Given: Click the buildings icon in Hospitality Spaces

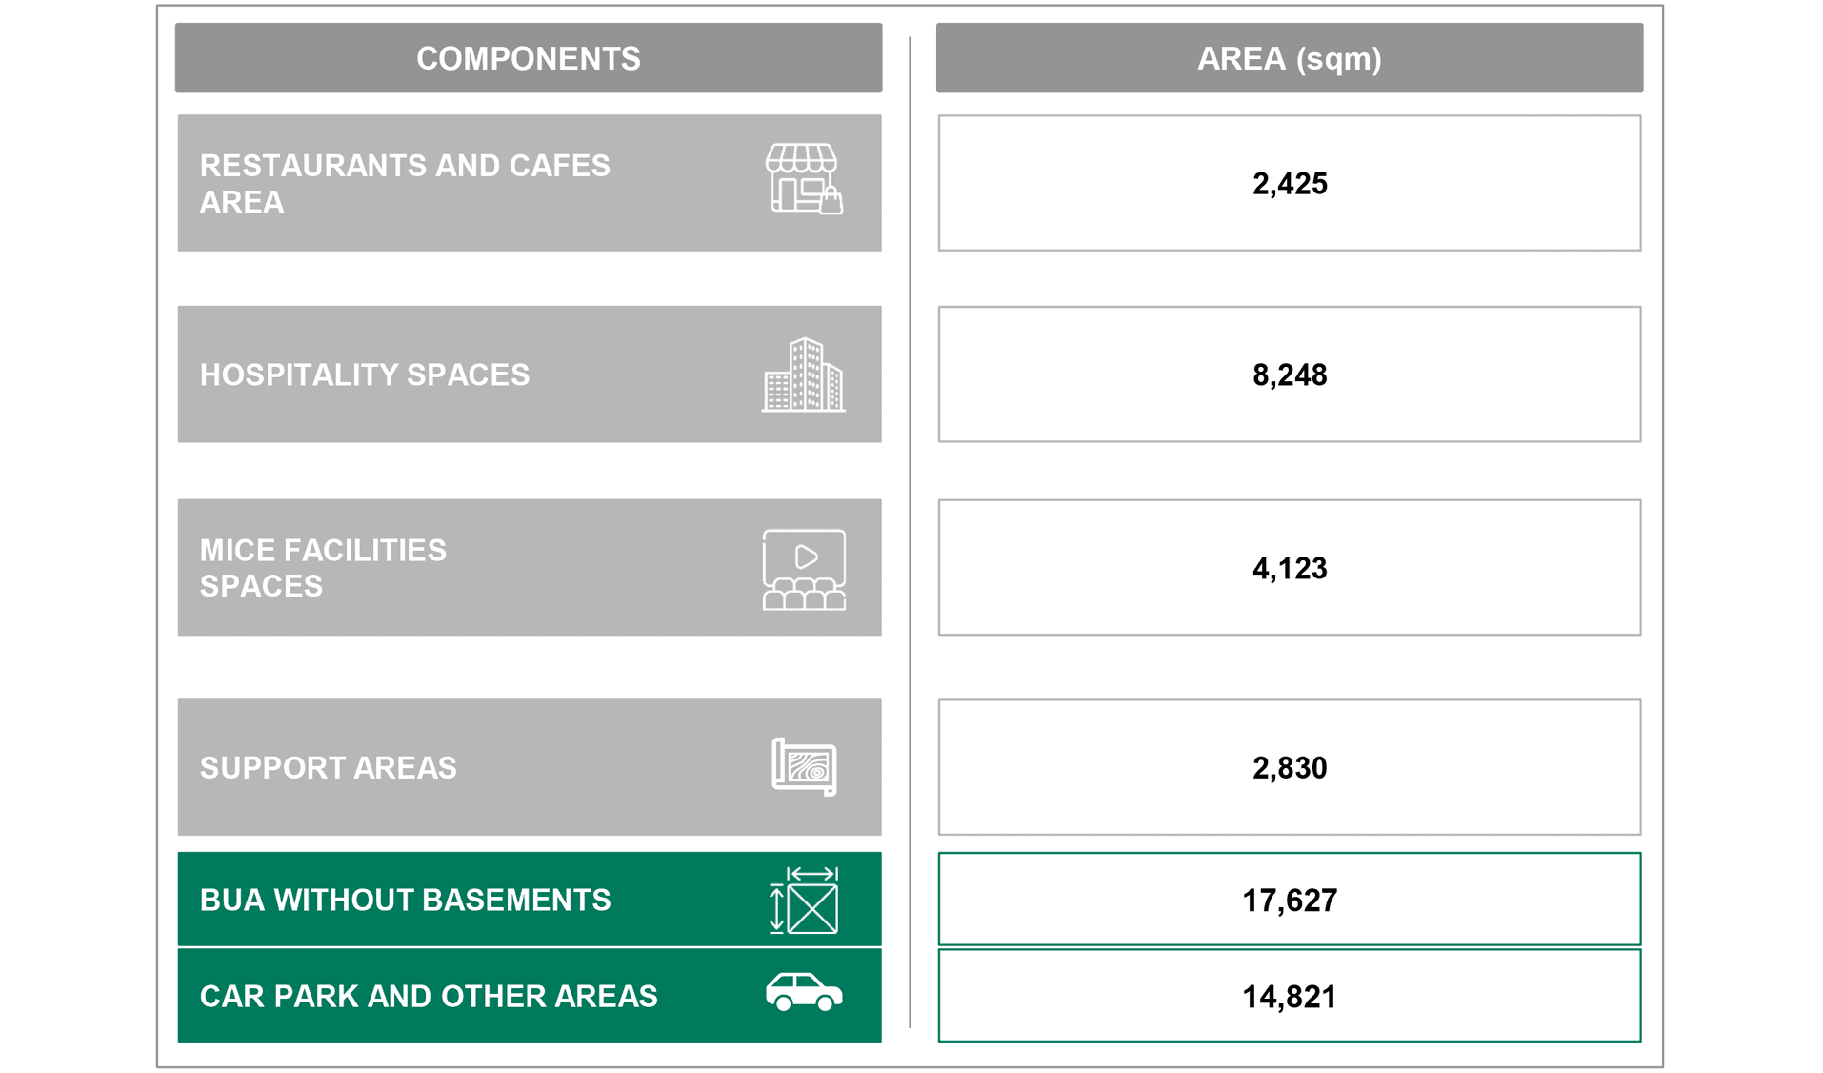Looking at the screenshot, I should pos(803,375).
